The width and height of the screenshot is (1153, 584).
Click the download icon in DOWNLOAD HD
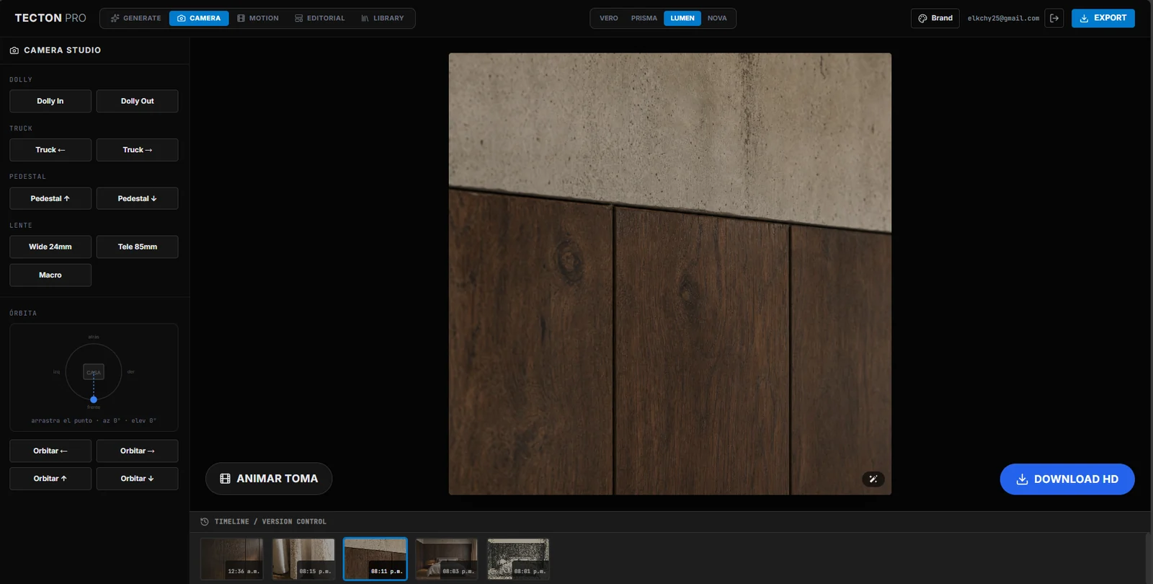click(1022, 479)
